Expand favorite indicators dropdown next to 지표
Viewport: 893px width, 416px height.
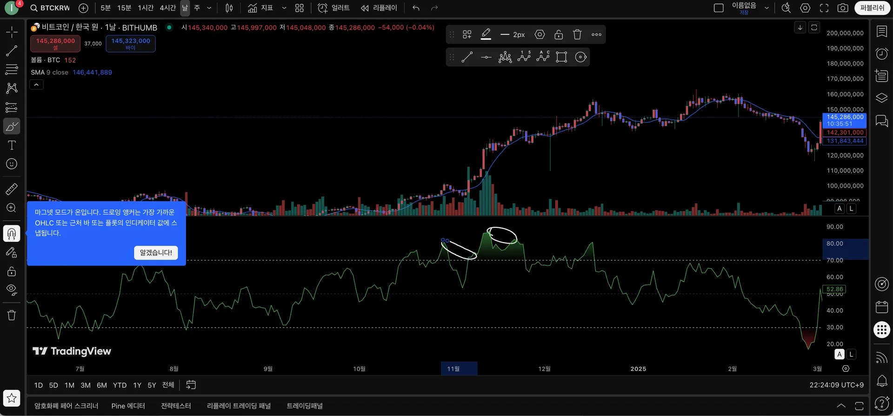(284, 8)
